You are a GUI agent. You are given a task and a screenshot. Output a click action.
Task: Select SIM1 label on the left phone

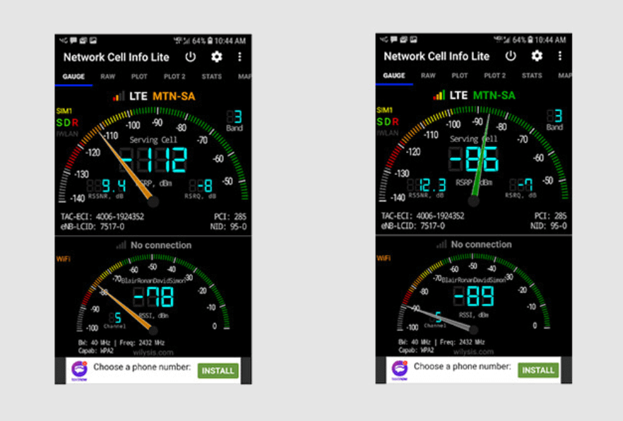pyautogui.click(x=65, y=111)
